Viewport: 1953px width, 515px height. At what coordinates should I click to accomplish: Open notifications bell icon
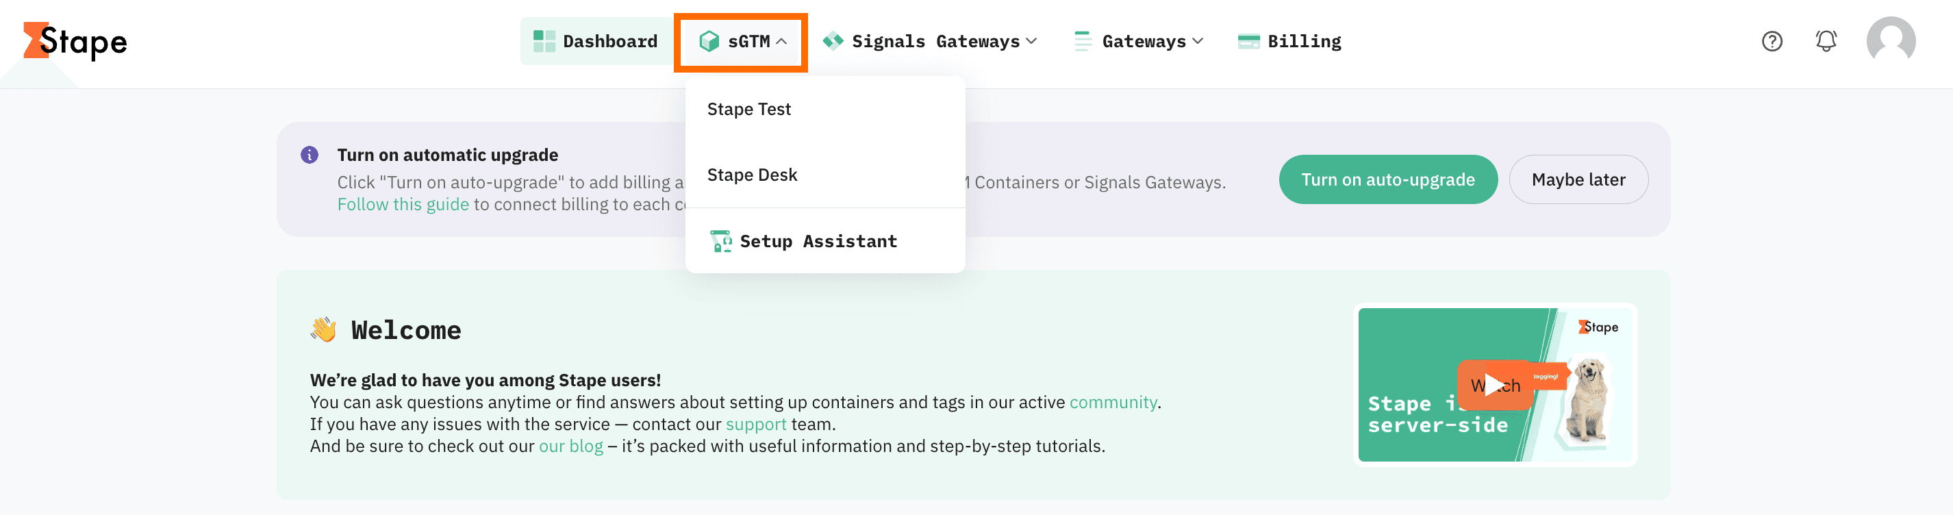point(1826,41)
